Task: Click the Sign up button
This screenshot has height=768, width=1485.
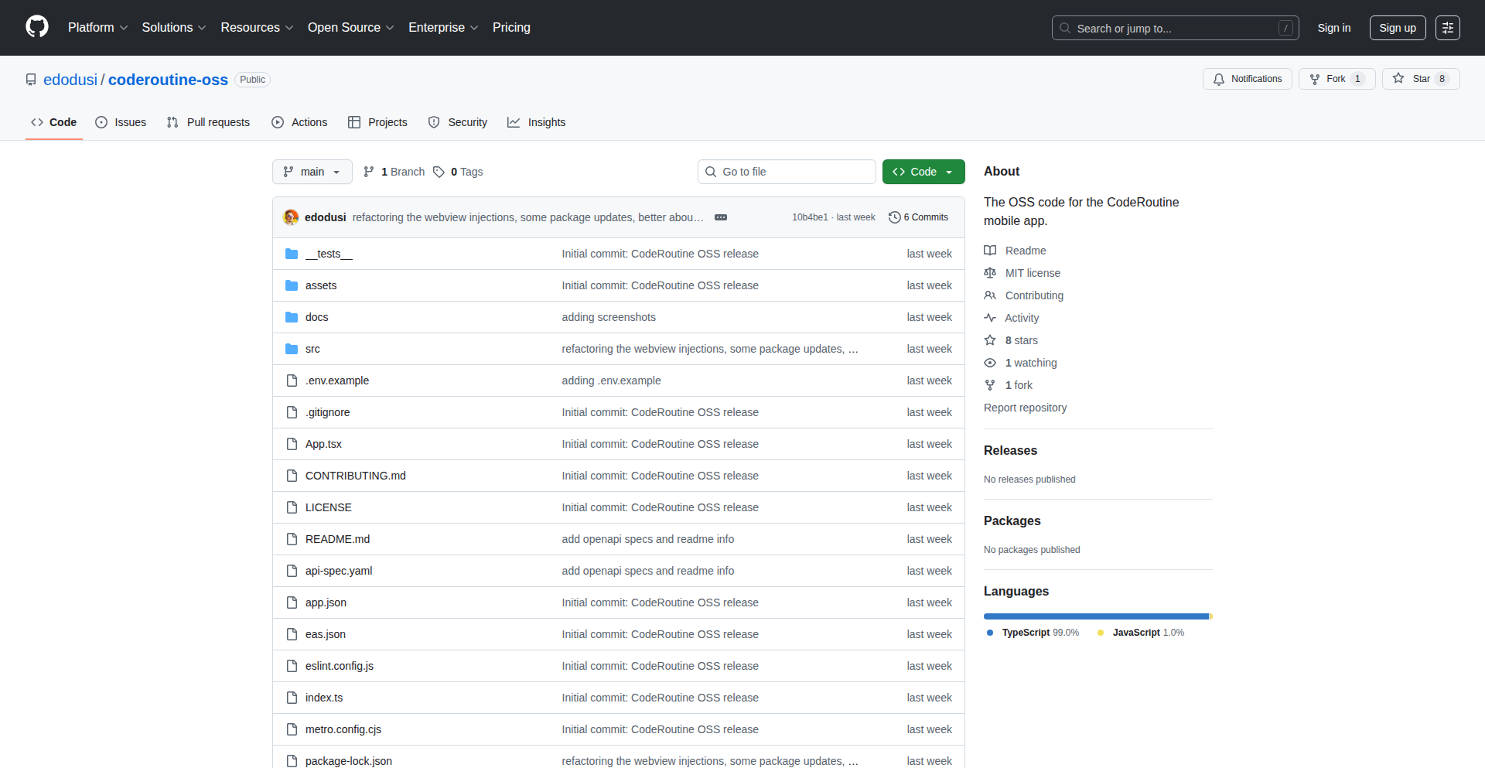Action: 1397,28
